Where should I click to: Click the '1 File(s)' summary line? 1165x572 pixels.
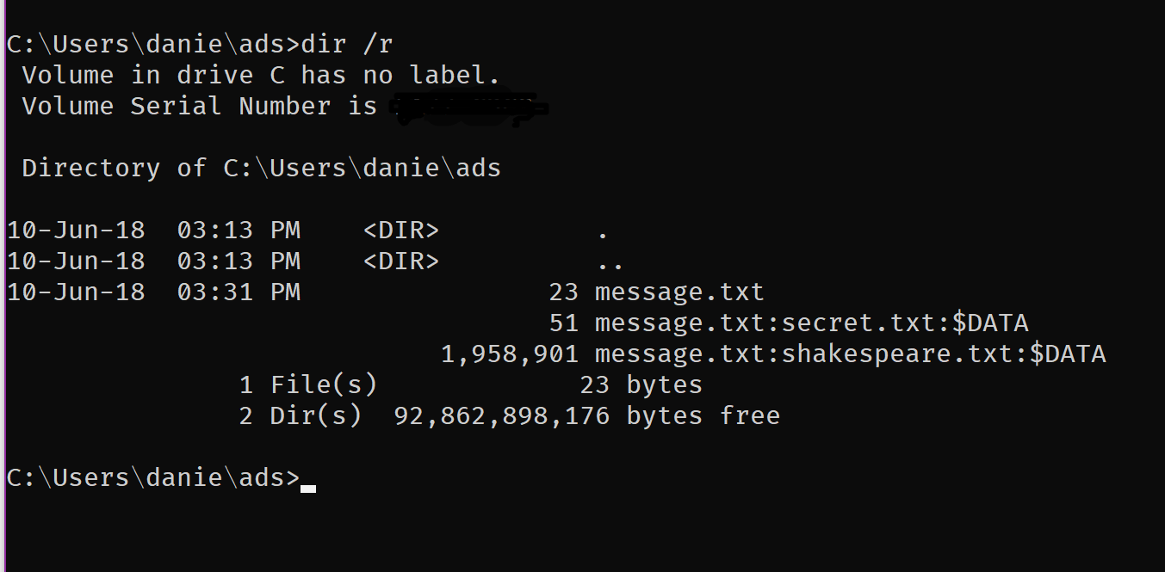coord(470,385)
